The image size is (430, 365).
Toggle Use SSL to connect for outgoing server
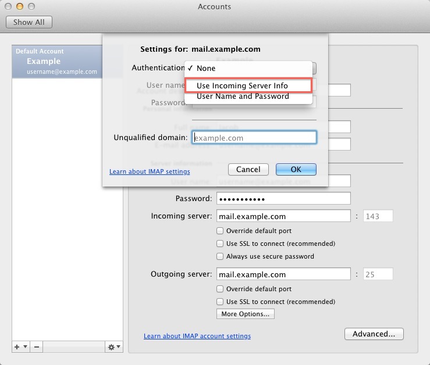tap(220, 302)
